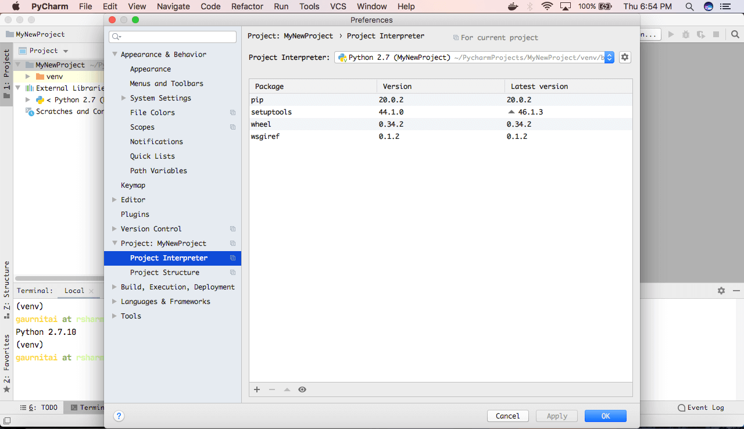Open the Favorites star tool window tab
Screen dimensions: 744x429
click(6, 363)
